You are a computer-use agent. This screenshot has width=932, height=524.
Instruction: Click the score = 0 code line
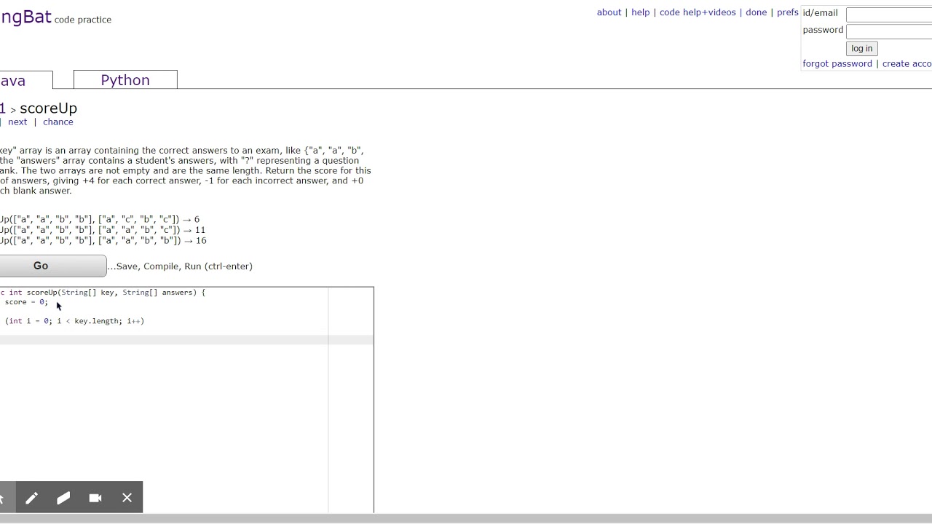pos(25,302)
